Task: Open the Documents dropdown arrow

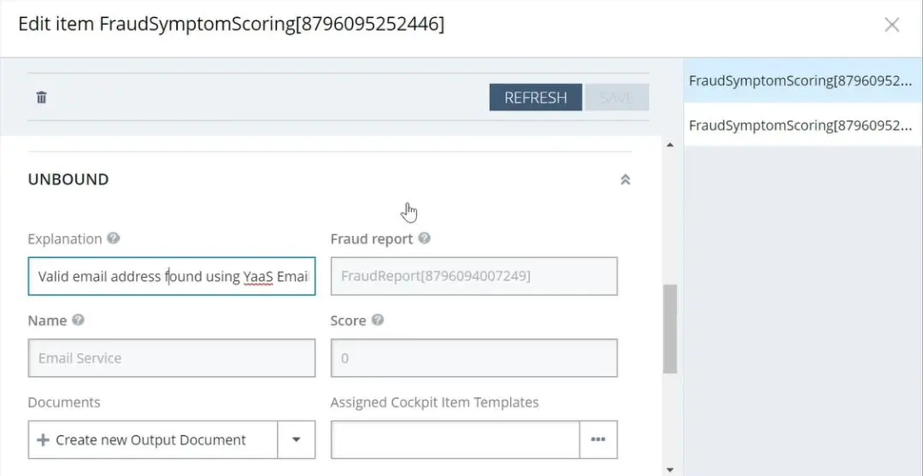Action: 296,439
